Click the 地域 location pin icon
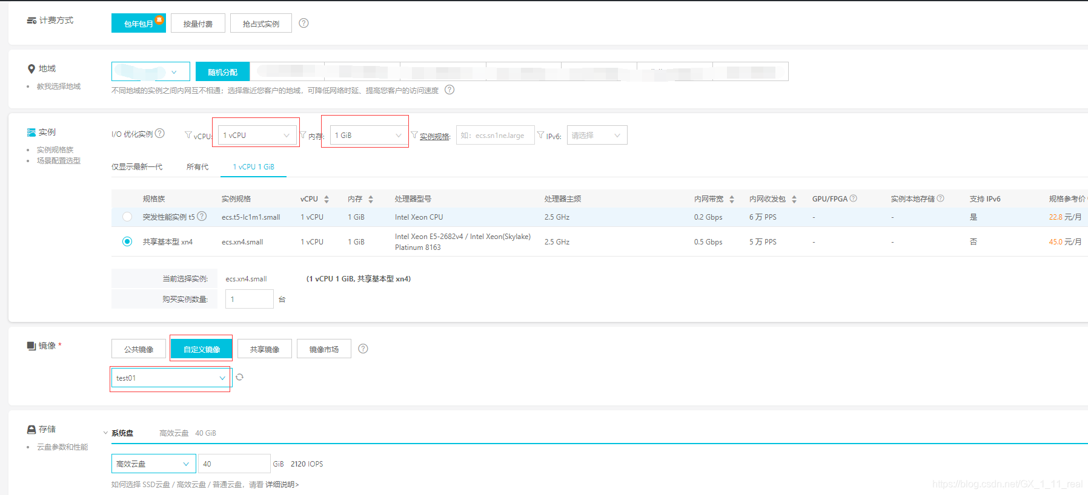Screen dimensions: 1088x495 pos(32,69)
